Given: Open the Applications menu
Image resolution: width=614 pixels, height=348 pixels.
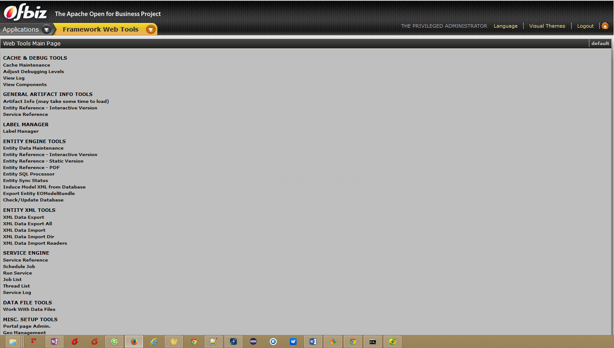Looking at the screenshot, I should click(21, 29).
